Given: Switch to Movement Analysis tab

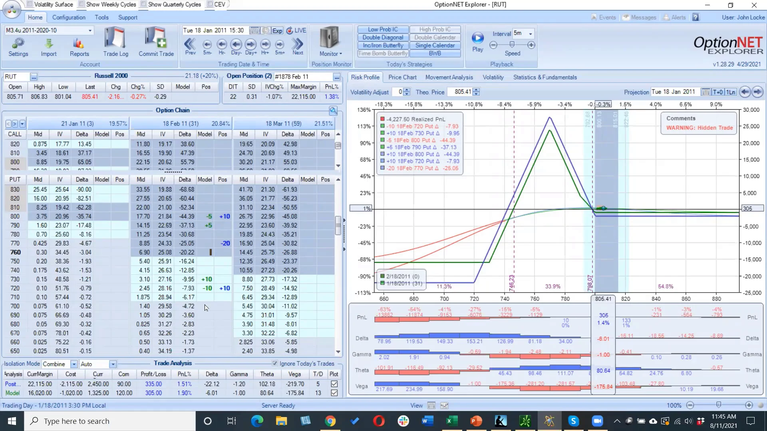Looking at the screenshot, I should (449, 77).
